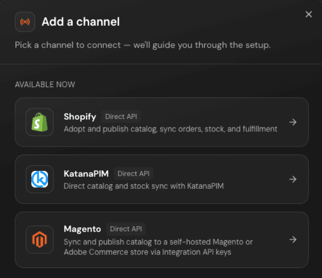Click 'Direct catalog and stock sync' description
The height and width of the screenshot is (278, 322).
[x=144, y=186]
